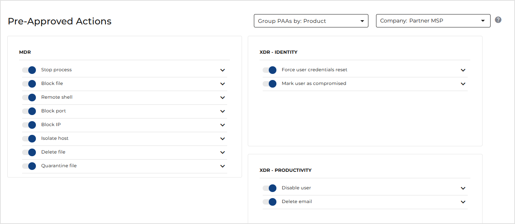Expand the Quarantine file chevron
Screen dimensions: 515x224
pyautogui.click(x=223, y=166)
